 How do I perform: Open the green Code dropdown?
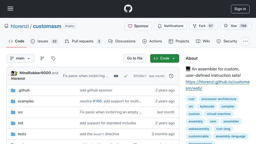coord(165,58)
